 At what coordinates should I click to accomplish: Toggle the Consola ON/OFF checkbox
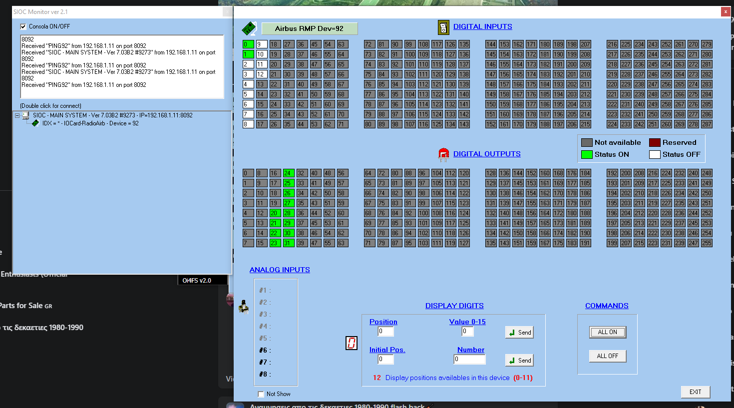coord(23,26)
